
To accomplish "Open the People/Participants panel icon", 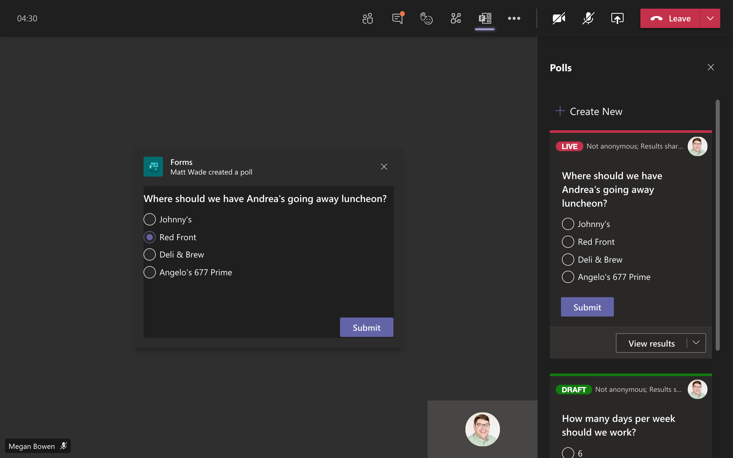I will pos(367,19).
